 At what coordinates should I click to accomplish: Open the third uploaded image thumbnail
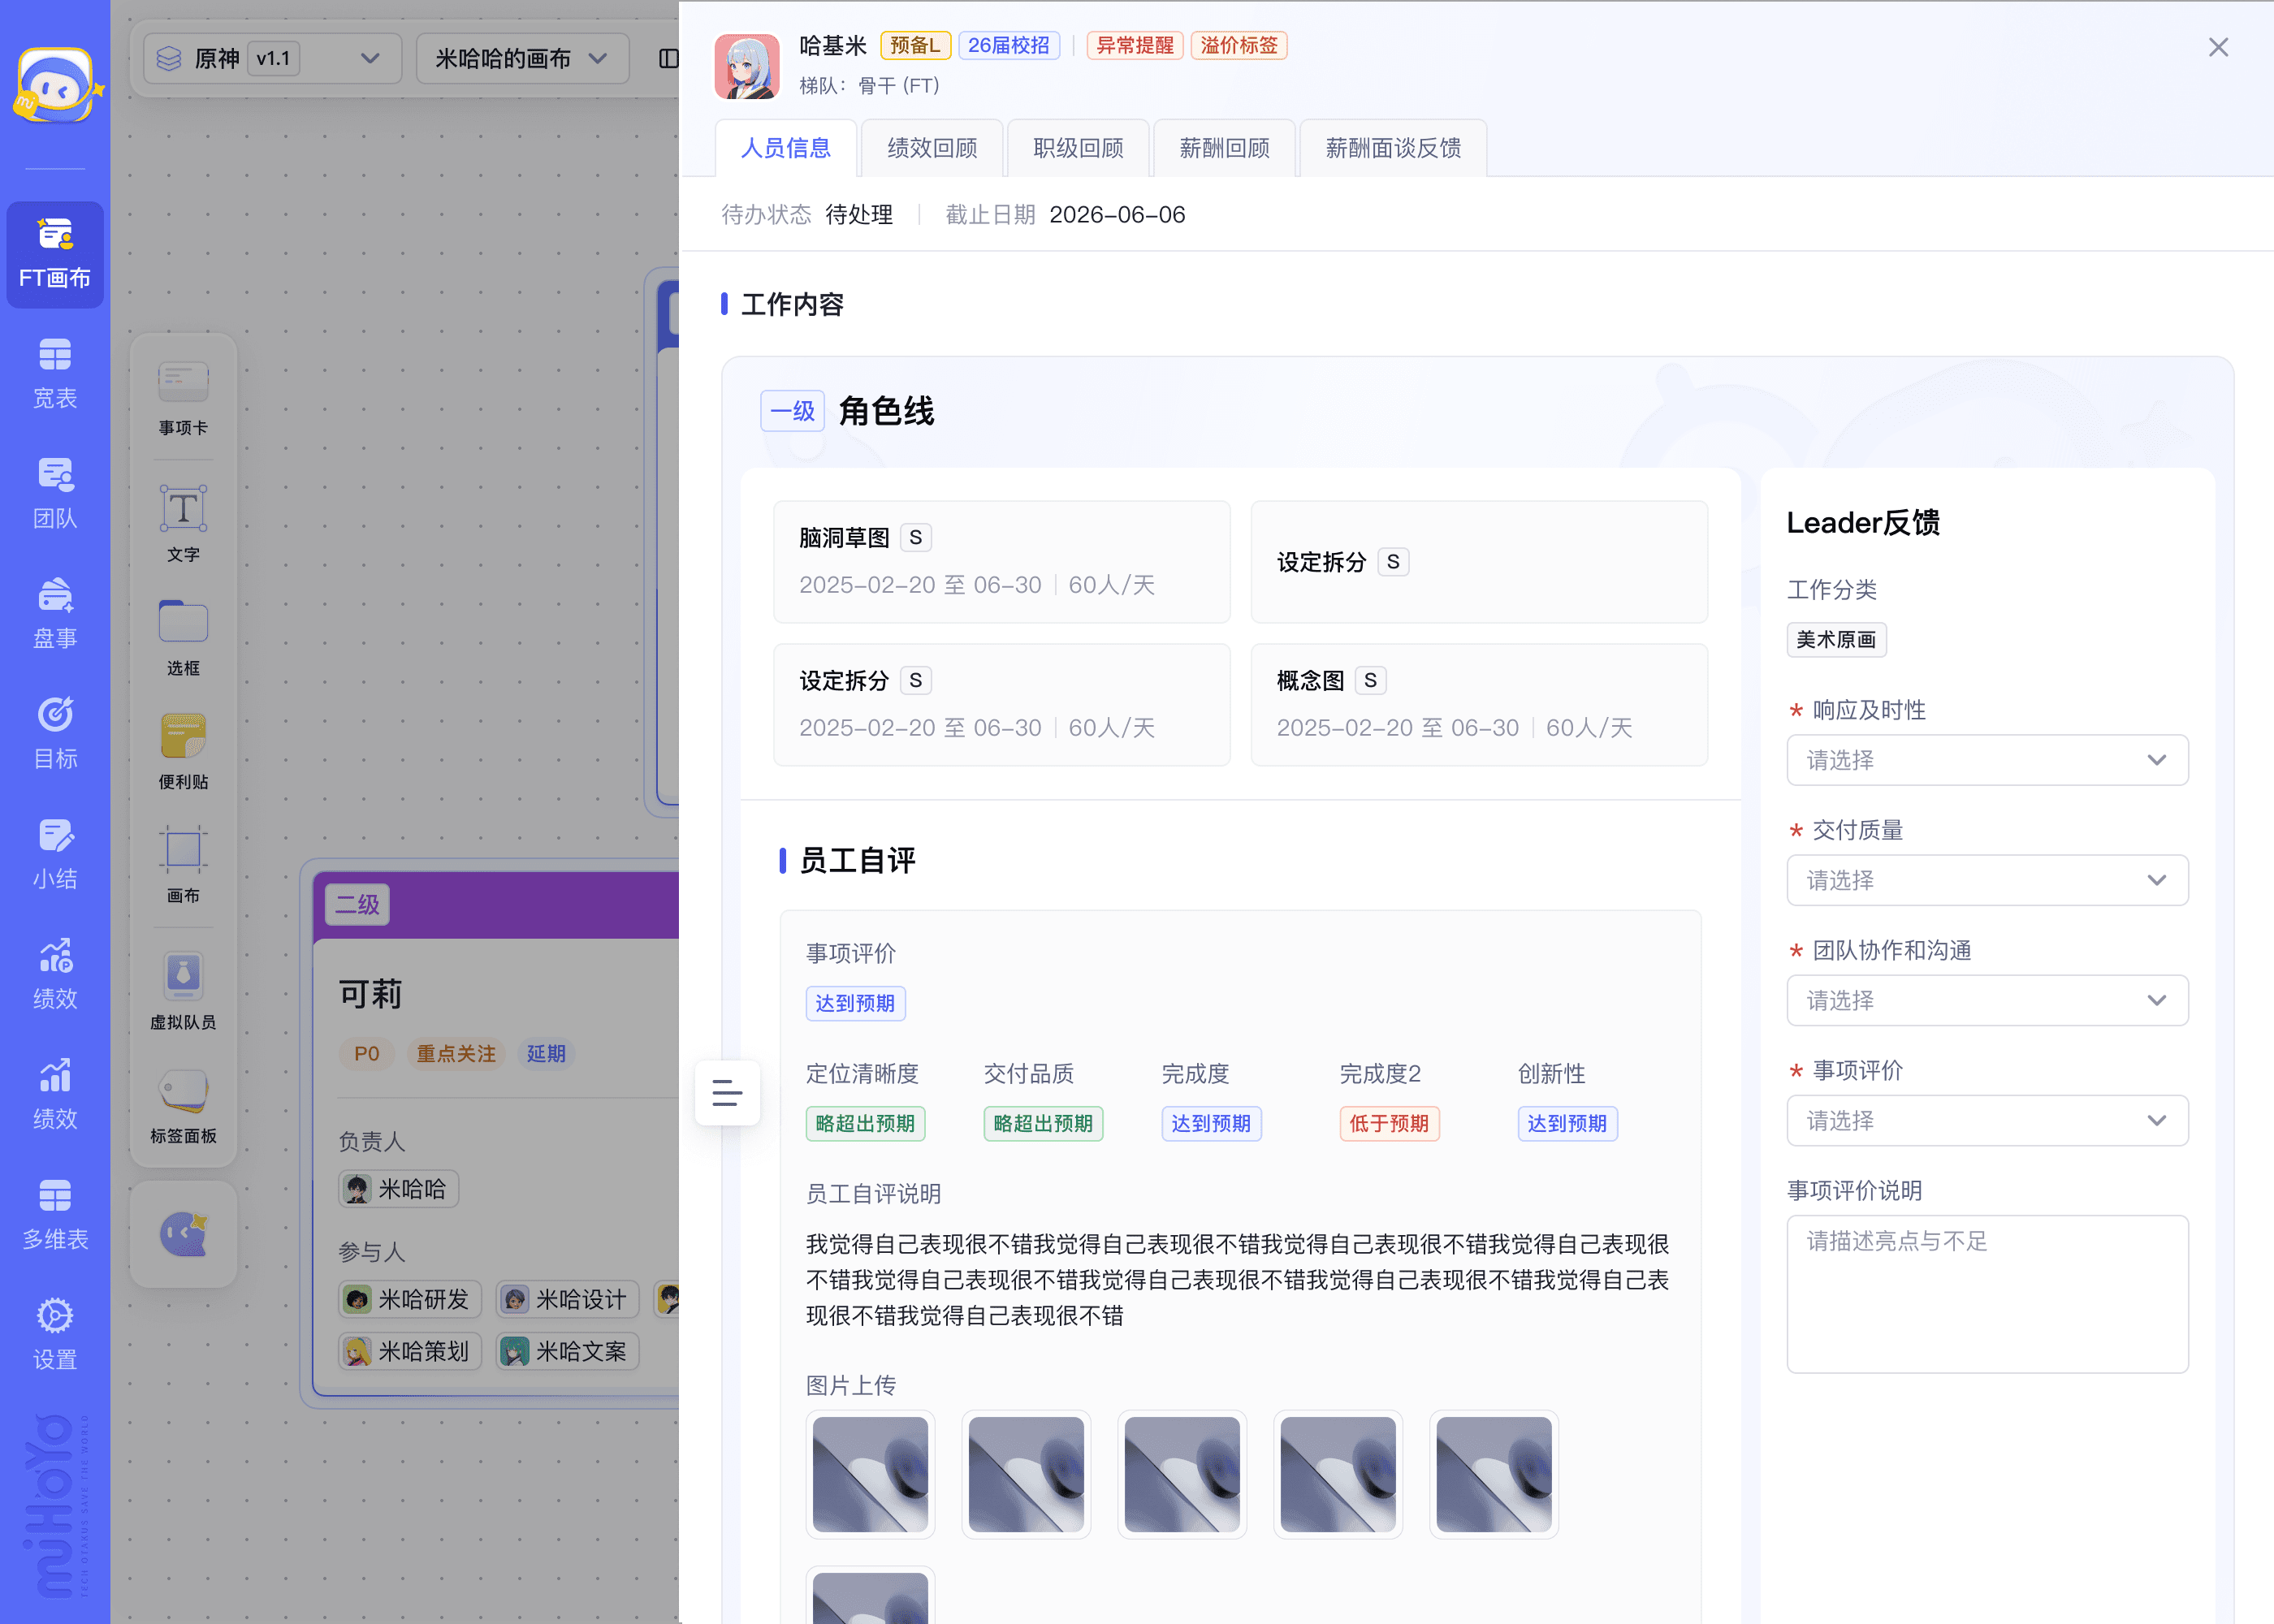click(x=1182, y=1474)
